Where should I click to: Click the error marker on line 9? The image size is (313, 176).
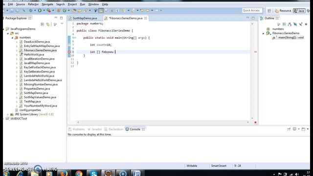69,52
